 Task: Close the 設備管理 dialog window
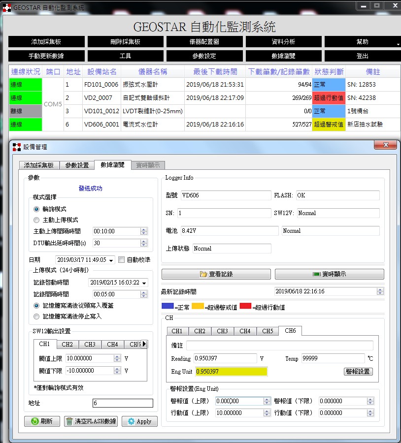click(x=385, y=145)
